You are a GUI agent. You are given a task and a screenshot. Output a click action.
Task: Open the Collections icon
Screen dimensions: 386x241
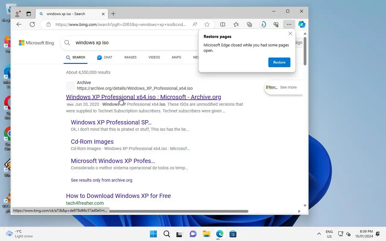[249, 24]
